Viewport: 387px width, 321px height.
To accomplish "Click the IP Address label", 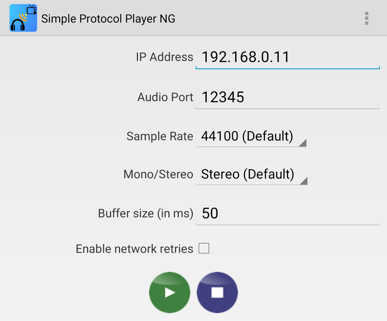I will (x=164, y=57).
